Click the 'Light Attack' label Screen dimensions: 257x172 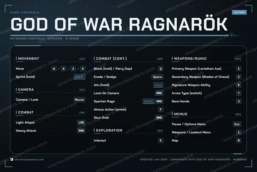(25, 122)
